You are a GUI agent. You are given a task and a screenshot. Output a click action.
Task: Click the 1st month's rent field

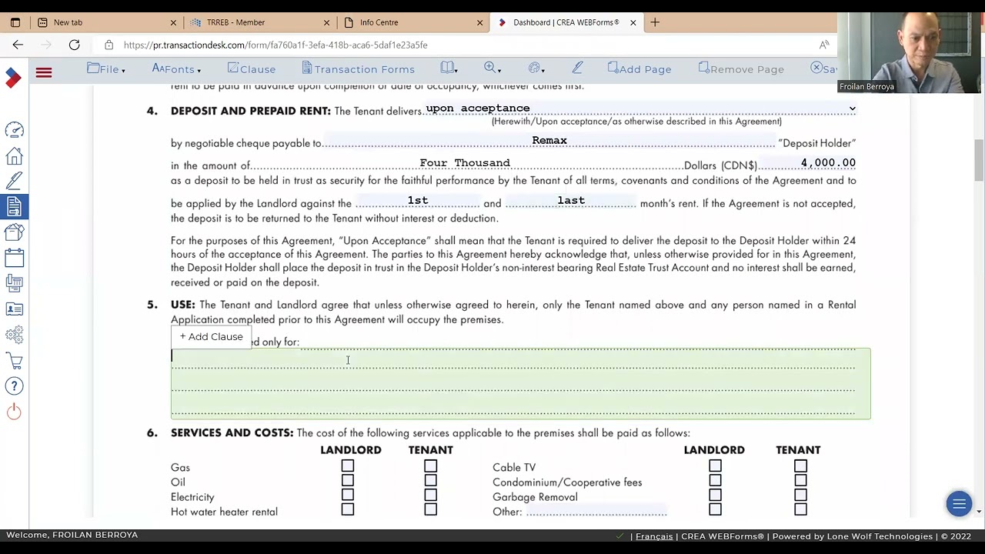coord(418,201)
